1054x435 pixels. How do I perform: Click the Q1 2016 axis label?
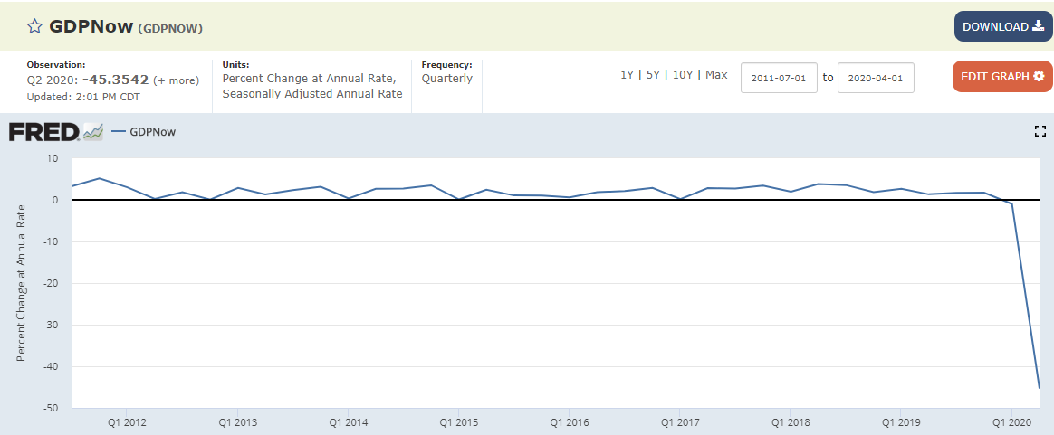tap(568, 422)
